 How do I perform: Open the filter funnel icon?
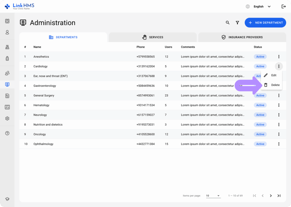pyautogui.click(x=237, y=23)
